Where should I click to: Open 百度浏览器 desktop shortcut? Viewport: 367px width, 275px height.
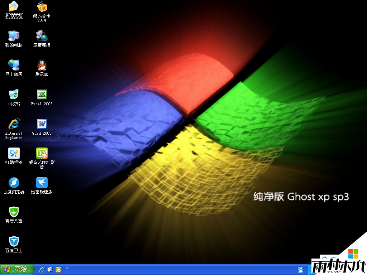(x=14, y=183)
